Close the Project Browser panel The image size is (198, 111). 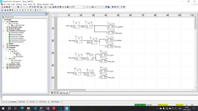click(x=46, y=14)
